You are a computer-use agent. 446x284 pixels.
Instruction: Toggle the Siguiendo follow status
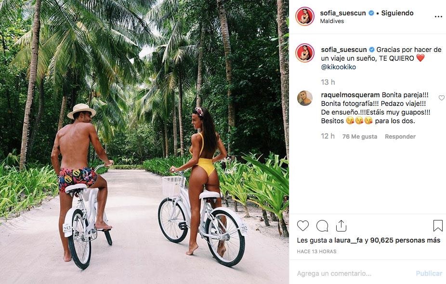[397, 13]
